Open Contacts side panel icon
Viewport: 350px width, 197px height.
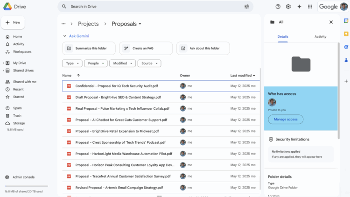(346, 60)
